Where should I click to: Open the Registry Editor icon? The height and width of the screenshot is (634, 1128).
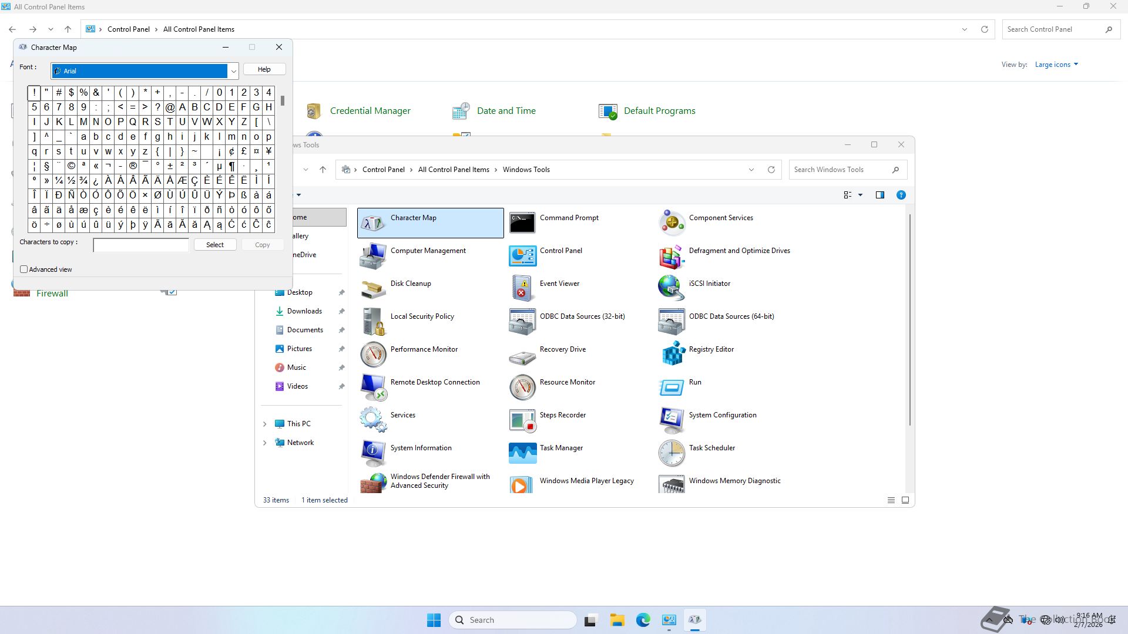(x=673, y=353)
